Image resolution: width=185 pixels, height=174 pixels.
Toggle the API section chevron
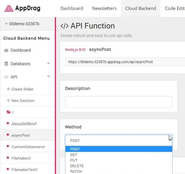point(48,76)
